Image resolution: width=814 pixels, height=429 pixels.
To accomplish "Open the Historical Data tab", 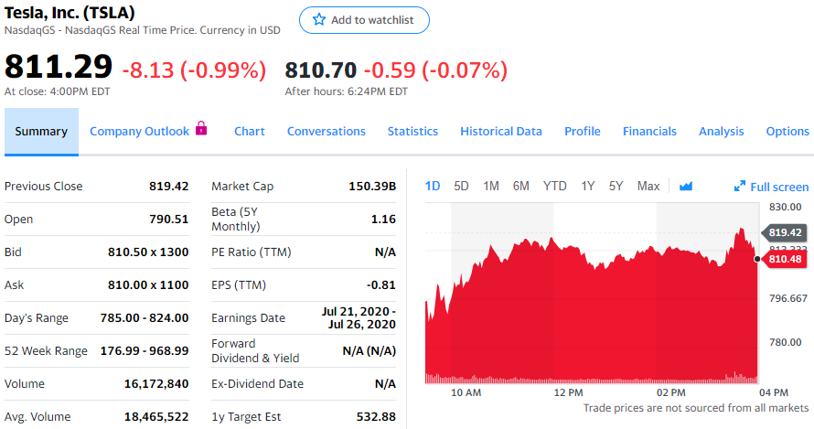I will (x=501, y=131).
